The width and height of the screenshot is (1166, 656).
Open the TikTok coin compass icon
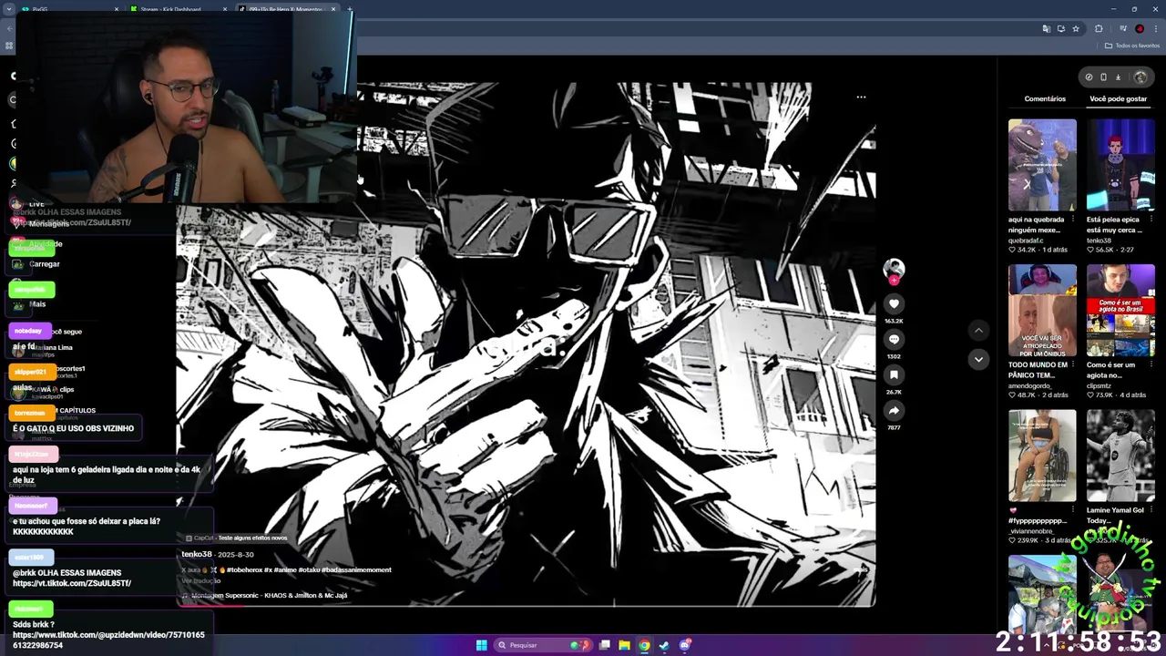1089,77
